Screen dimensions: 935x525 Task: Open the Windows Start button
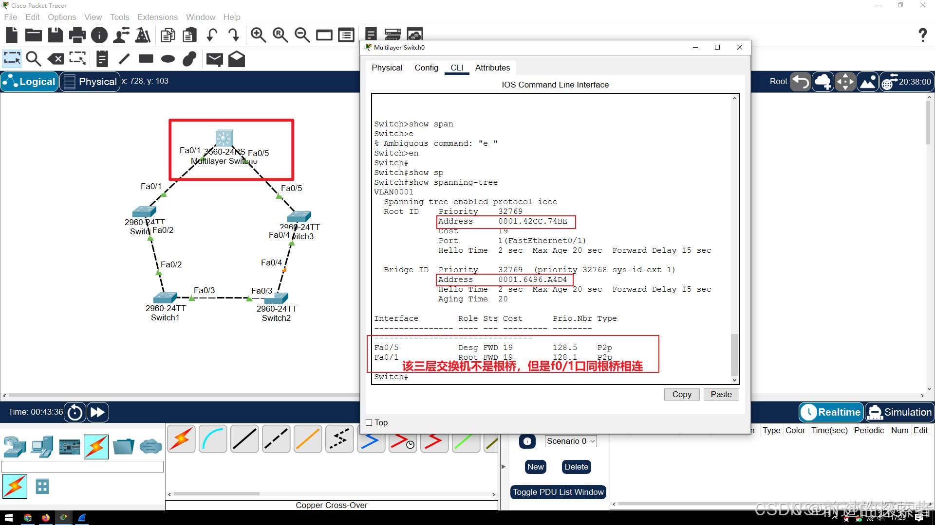[8, 518]
